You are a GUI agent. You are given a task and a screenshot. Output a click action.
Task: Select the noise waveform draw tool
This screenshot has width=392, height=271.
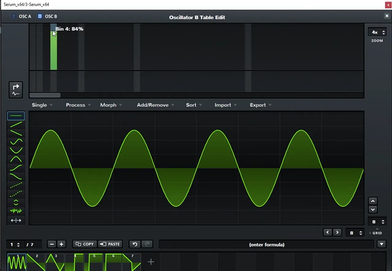pyautogui.click(x=16, y=211)
